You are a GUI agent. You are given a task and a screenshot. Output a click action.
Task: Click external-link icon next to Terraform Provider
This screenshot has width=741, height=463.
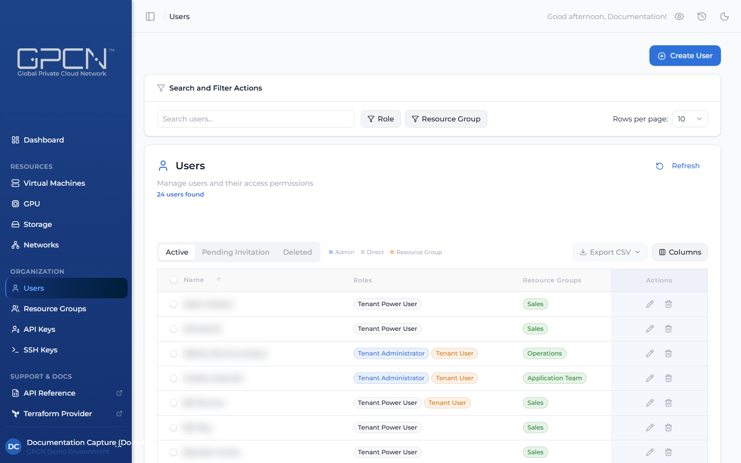point(119,414)
